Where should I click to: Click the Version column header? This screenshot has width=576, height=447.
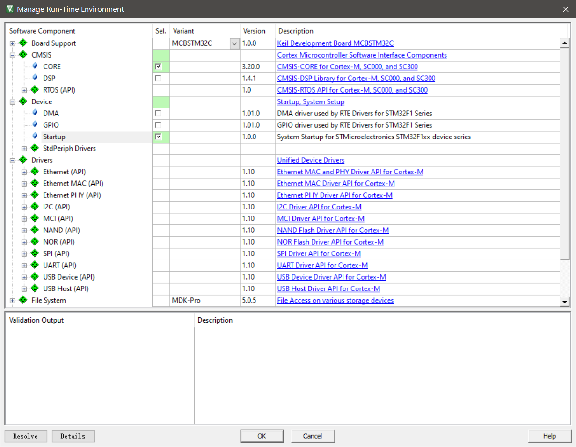tap(254, 31)
